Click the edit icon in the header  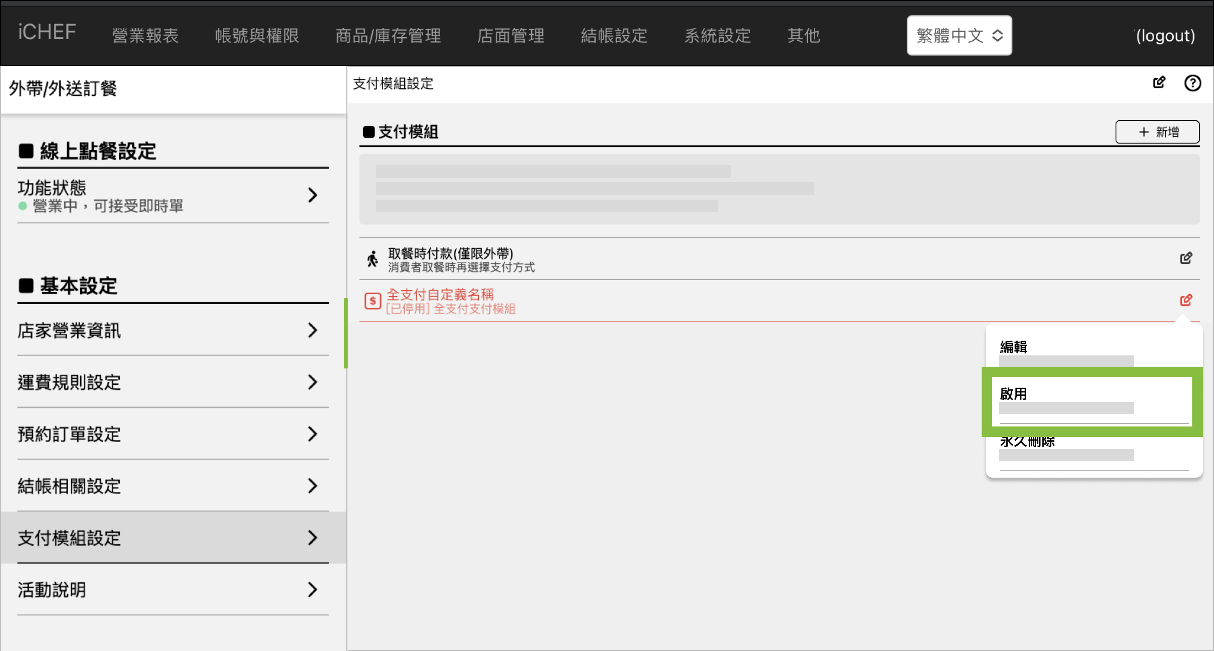1159,83
